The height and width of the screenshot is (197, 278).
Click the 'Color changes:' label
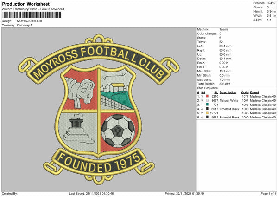[207, 33]
